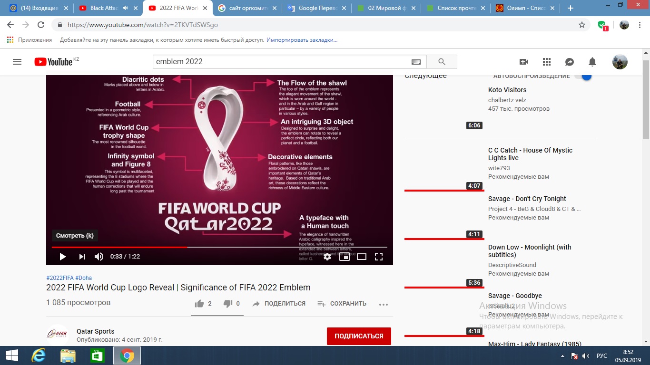
Task: Open the clock showing 8:52
Action: tap(628, 355)
